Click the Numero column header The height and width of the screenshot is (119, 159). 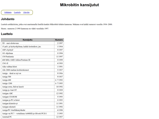59,40
